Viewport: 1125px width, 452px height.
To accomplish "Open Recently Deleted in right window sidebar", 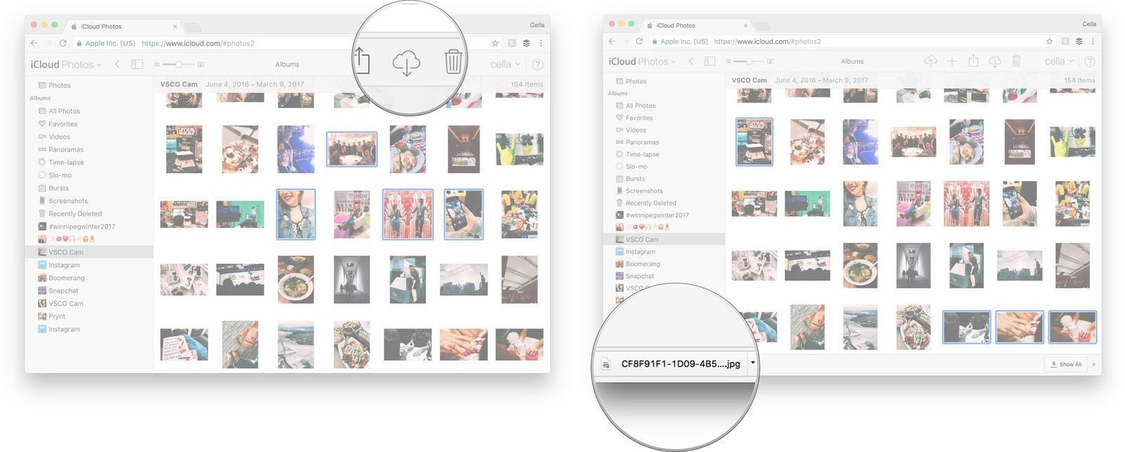I will (x=650, y=203).
